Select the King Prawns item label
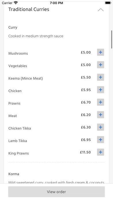The image size is (113, 200). [18, 153]
